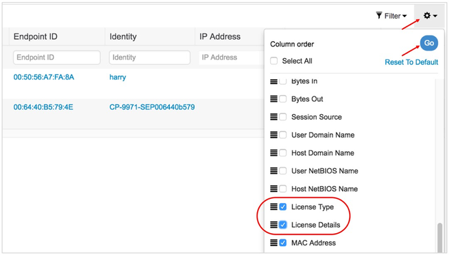Click the funnel Filter icon
This screenshot has height=255, width=449.
379,16
